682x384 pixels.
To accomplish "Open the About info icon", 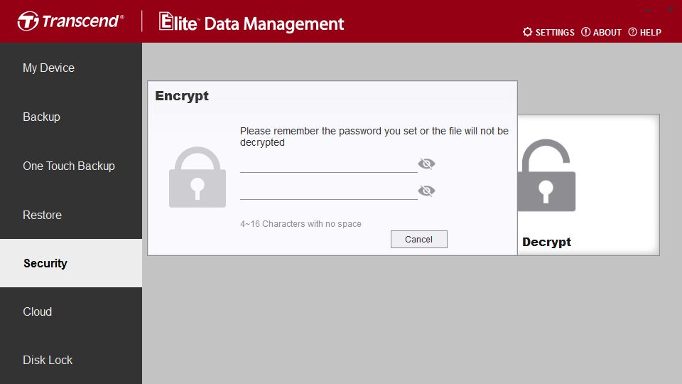I will 585,32.
